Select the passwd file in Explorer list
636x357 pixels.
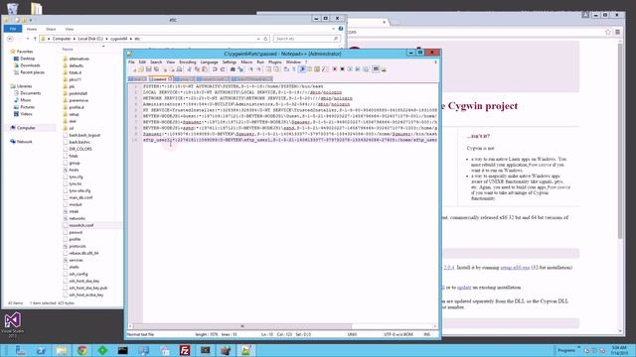(76, 232)
